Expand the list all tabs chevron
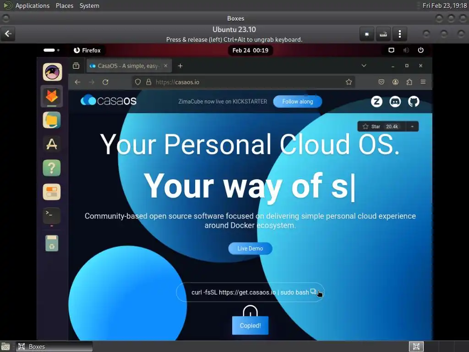 364,66
